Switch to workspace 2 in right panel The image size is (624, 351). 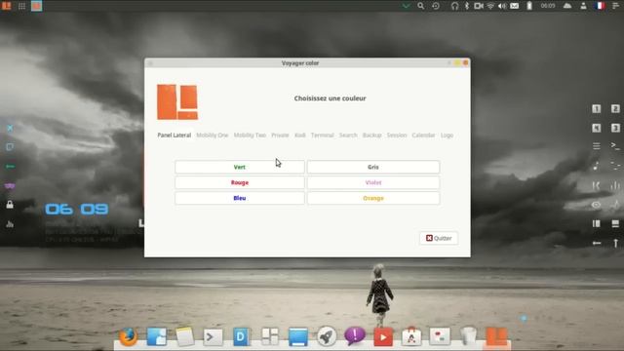pyautogui.click(x=615, y=108)
